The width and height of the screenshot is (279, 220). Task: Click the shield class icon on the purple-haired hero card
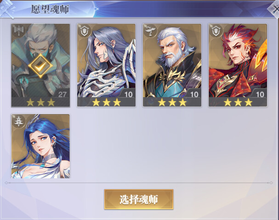click(84, 32)
